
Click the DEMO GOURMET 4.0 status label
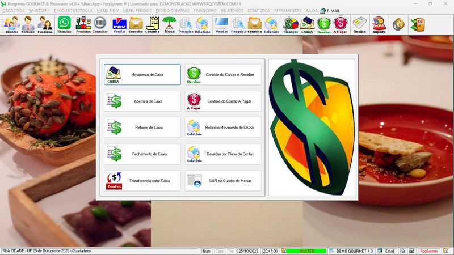[x=354, y=251]
